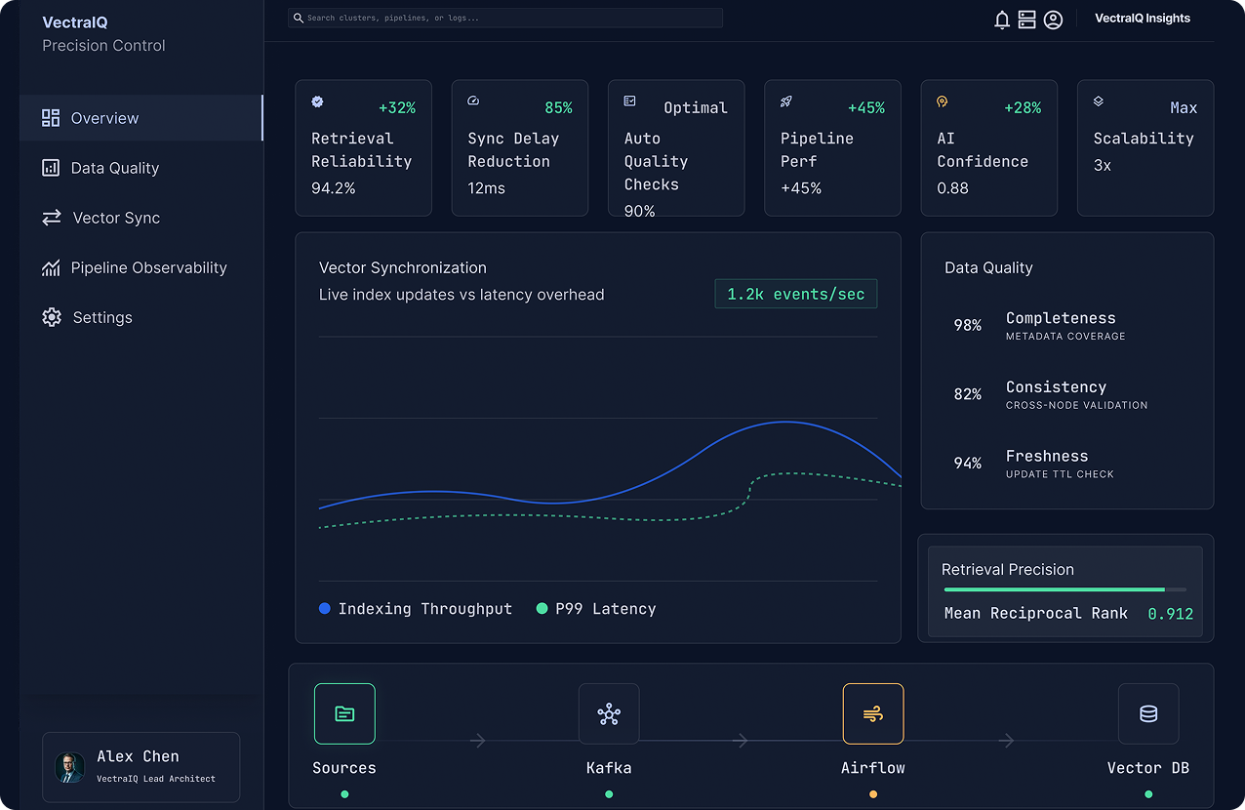
Task: Click the +28% AI Confidence change value
Action: (1023, 108)
